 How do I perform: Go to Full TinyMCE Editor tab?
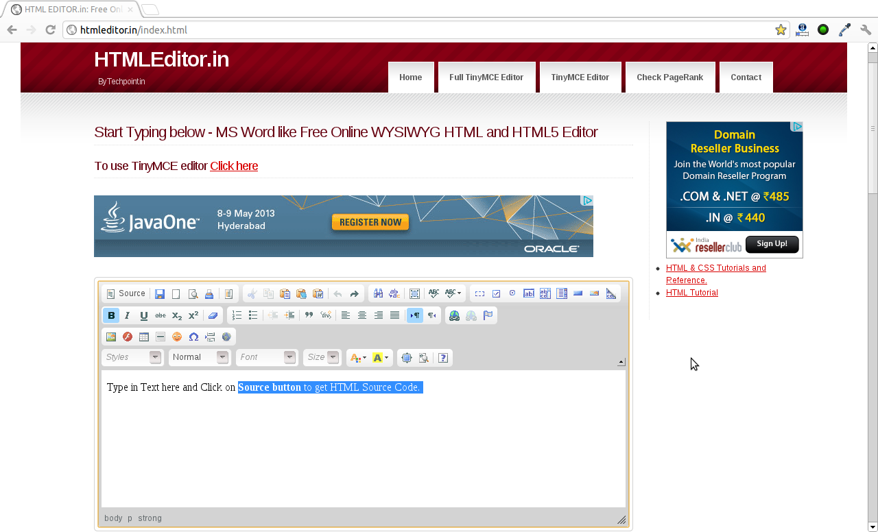pos(486,77)
